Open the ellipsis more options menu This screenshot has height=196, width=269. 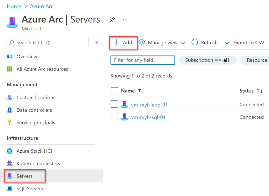pos(125,19)
